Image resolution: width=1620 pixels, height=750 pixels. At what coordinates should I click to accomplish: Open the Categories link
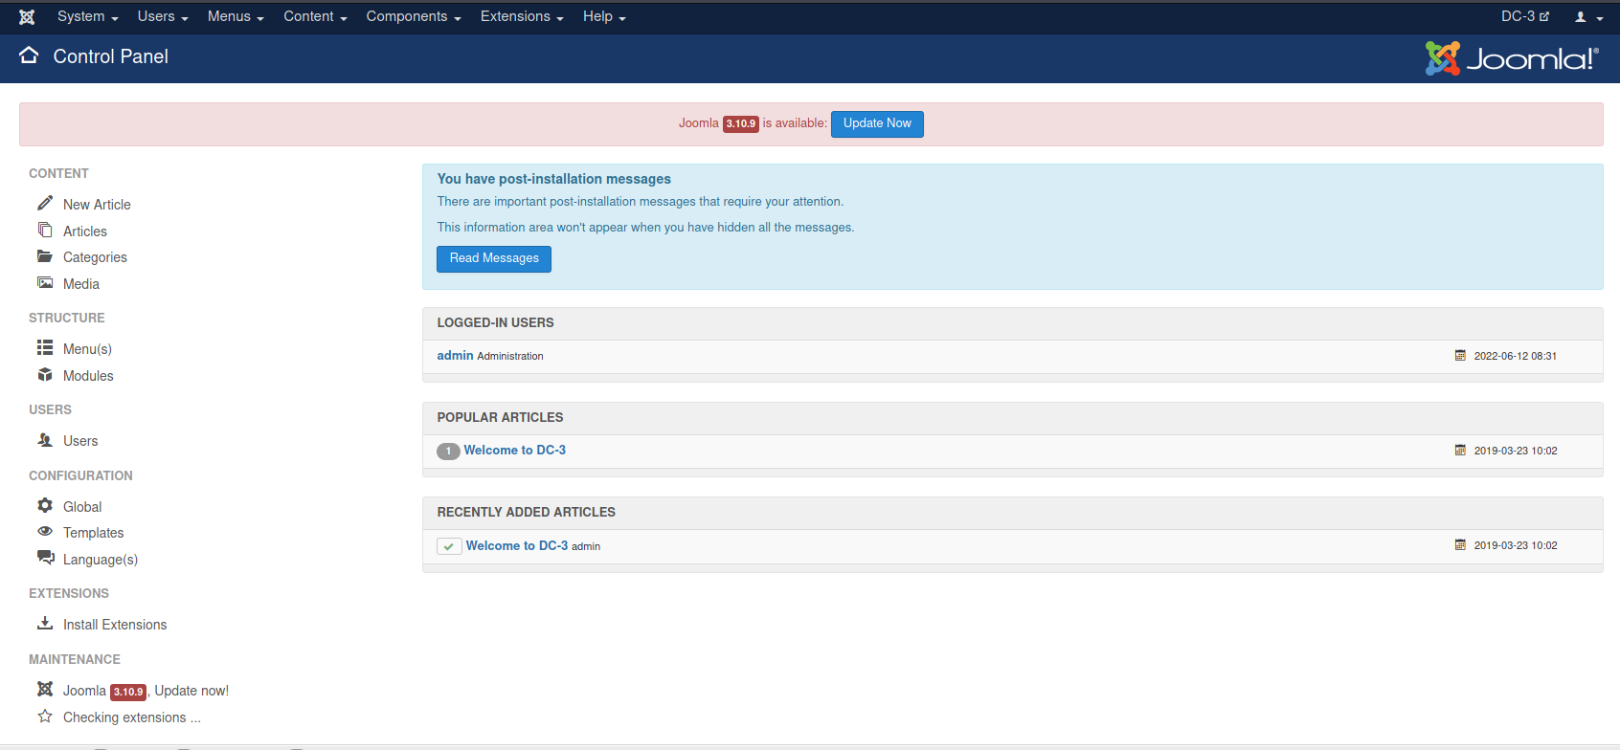pyautogui.click(x=95, y=257)
